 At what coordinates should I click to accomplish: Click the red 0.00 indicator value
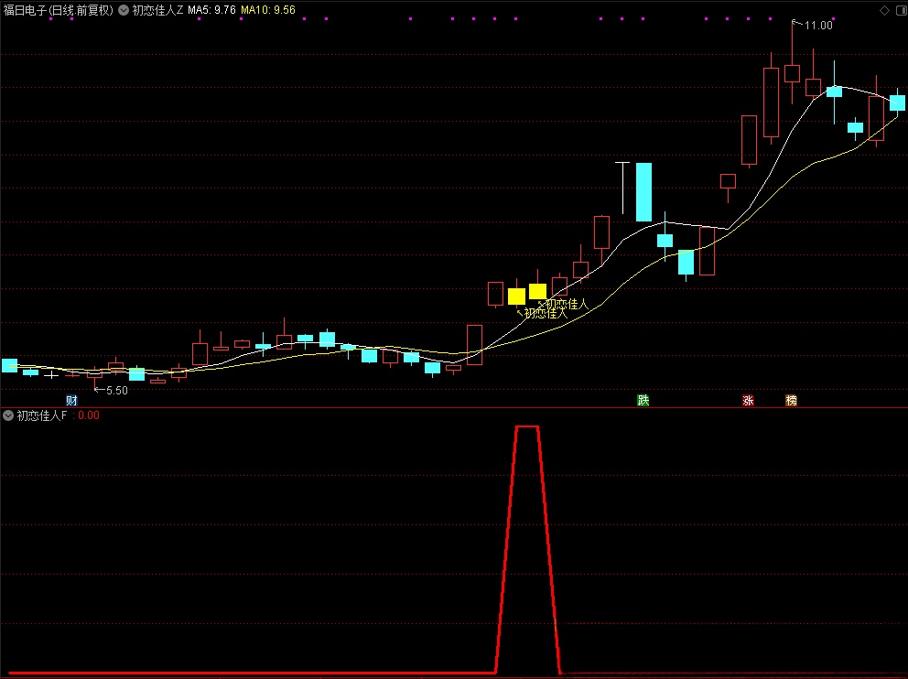(89, 415)
